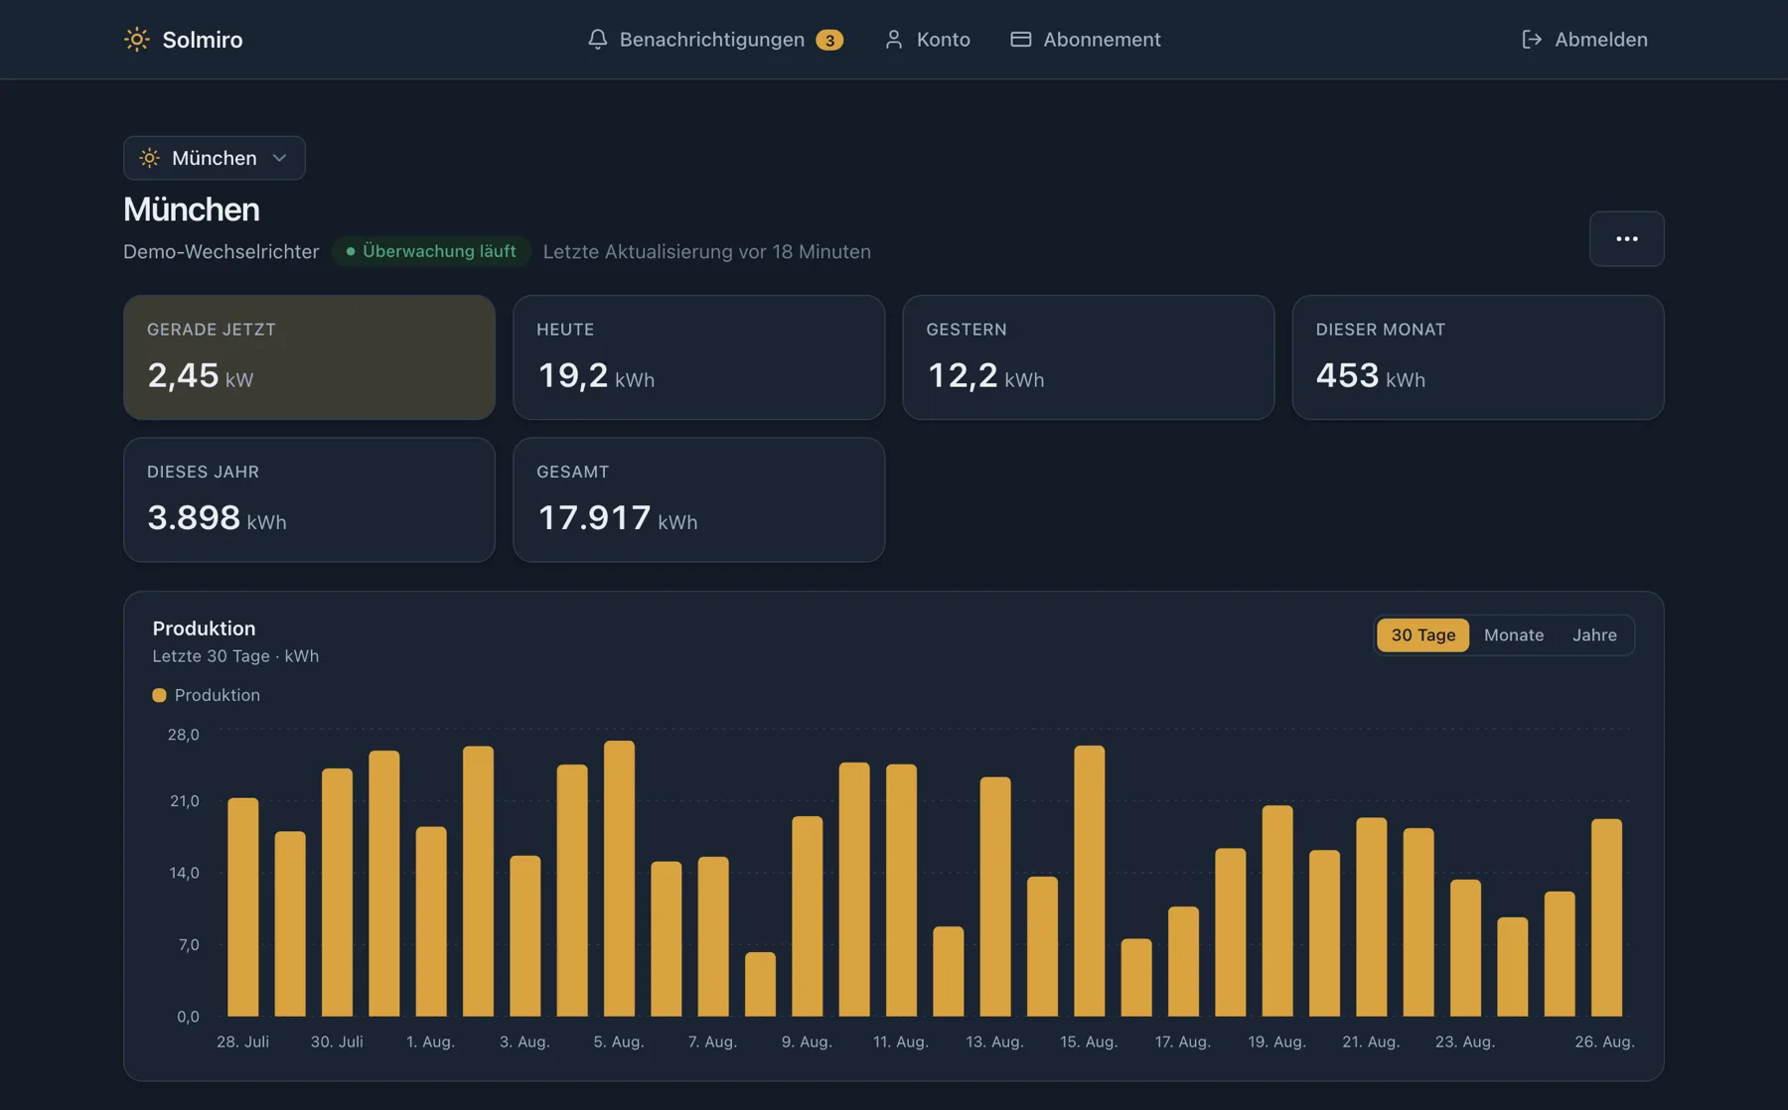Viewport: 1788px width, 1110px height.
Task: Switch the chart to Monate view
Action: click(1513, 635)
